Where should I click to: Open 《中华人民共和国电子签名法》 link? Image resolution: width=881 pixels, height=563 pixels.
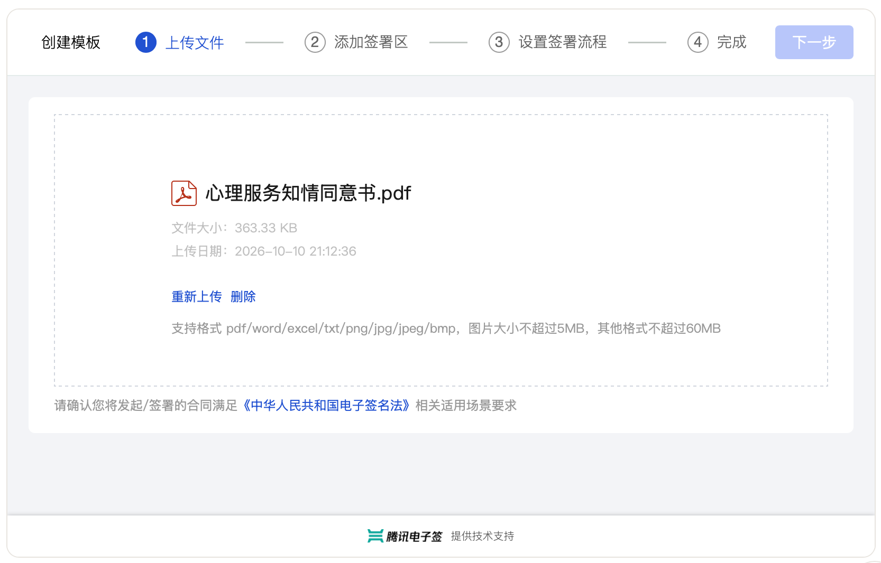pyautogui.click(x=327, y=406)
